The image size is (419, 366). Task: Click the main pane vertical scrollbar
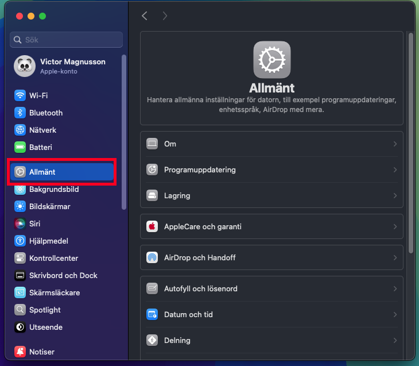pyautogui.click(x=411, y=143)
